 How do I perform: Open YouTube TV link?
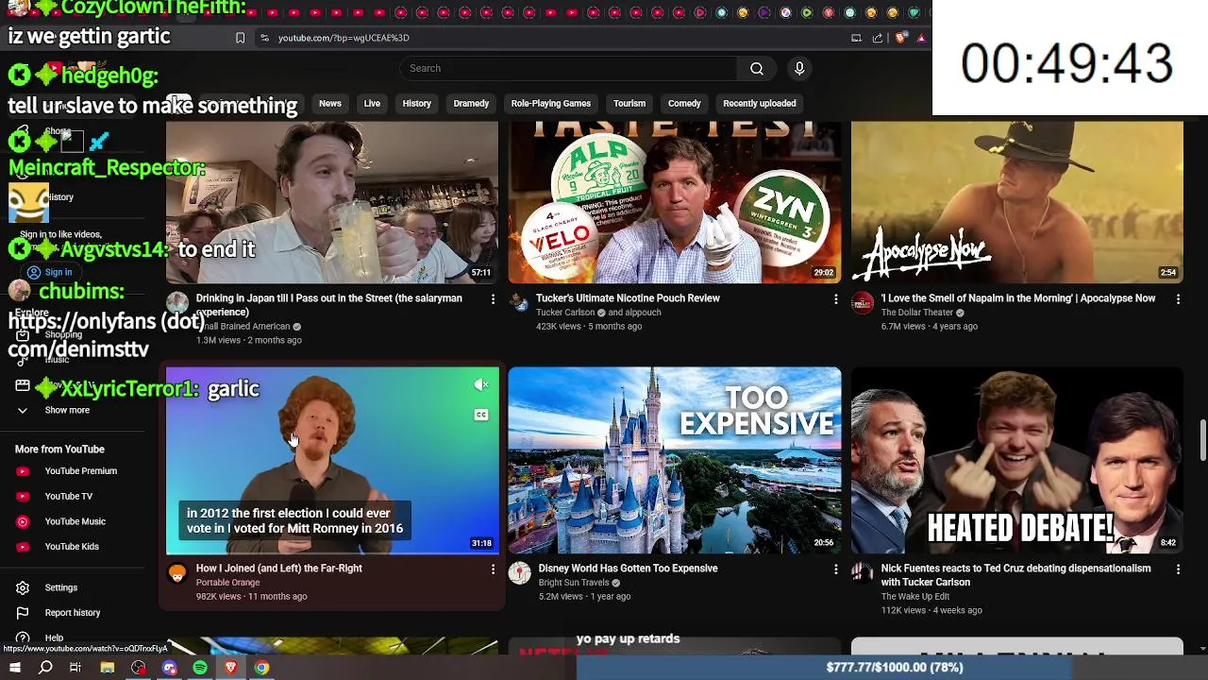pyautogui.click(x=69, y=496)
